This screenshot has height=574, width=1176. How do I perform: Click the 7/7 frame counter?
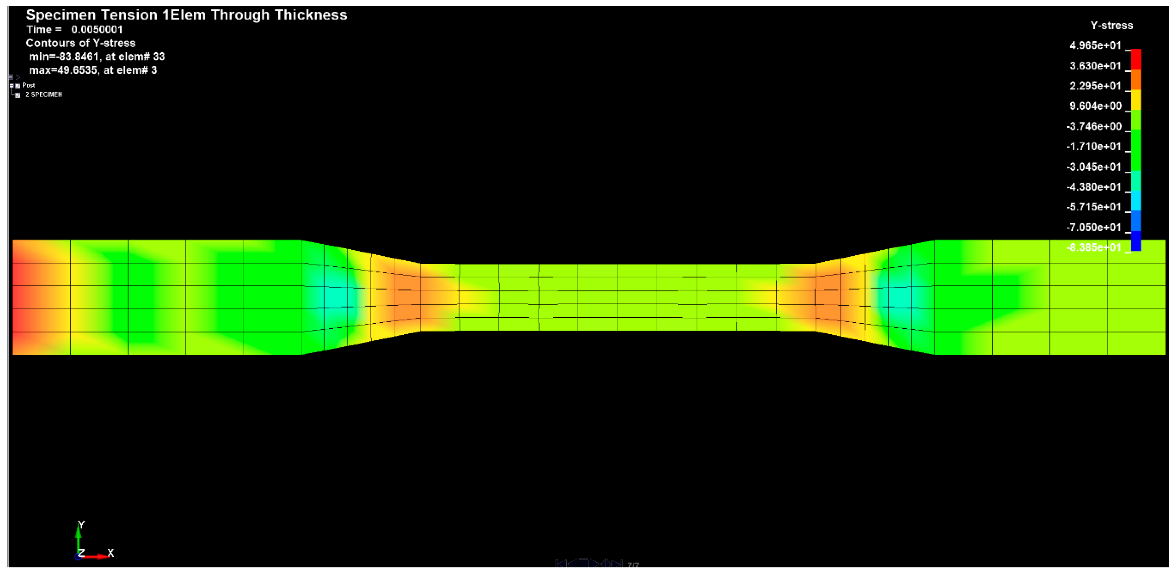pos(634,565)
